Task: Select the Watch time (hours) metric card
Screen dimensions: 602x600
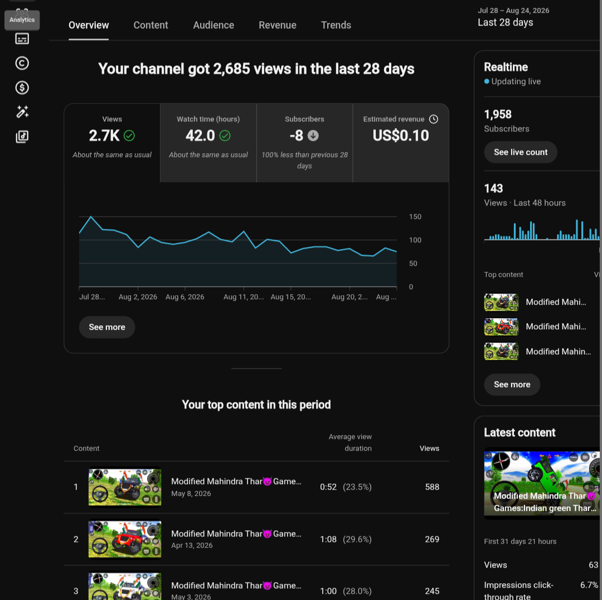Action: (208, 143)
